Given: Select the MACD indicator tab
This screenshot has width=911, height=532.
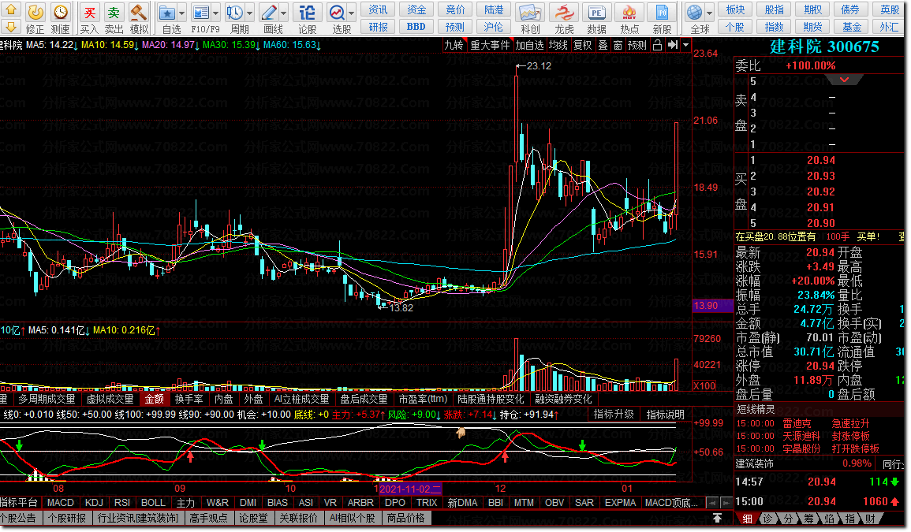Looking at the screenshot, I should 61,502.
